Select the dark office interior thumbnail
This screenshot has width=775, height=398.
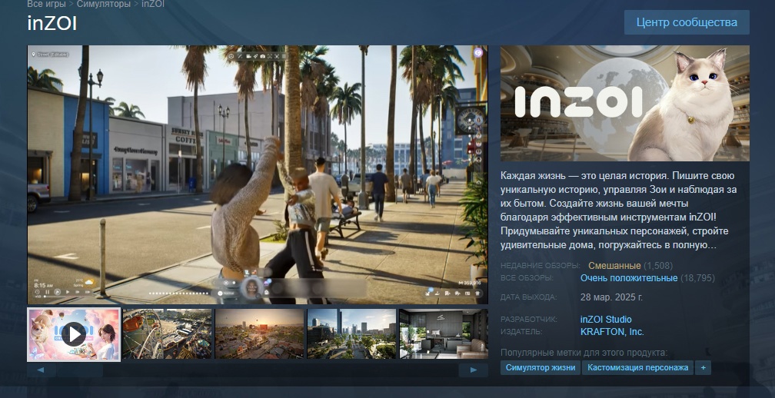point(444,333)
